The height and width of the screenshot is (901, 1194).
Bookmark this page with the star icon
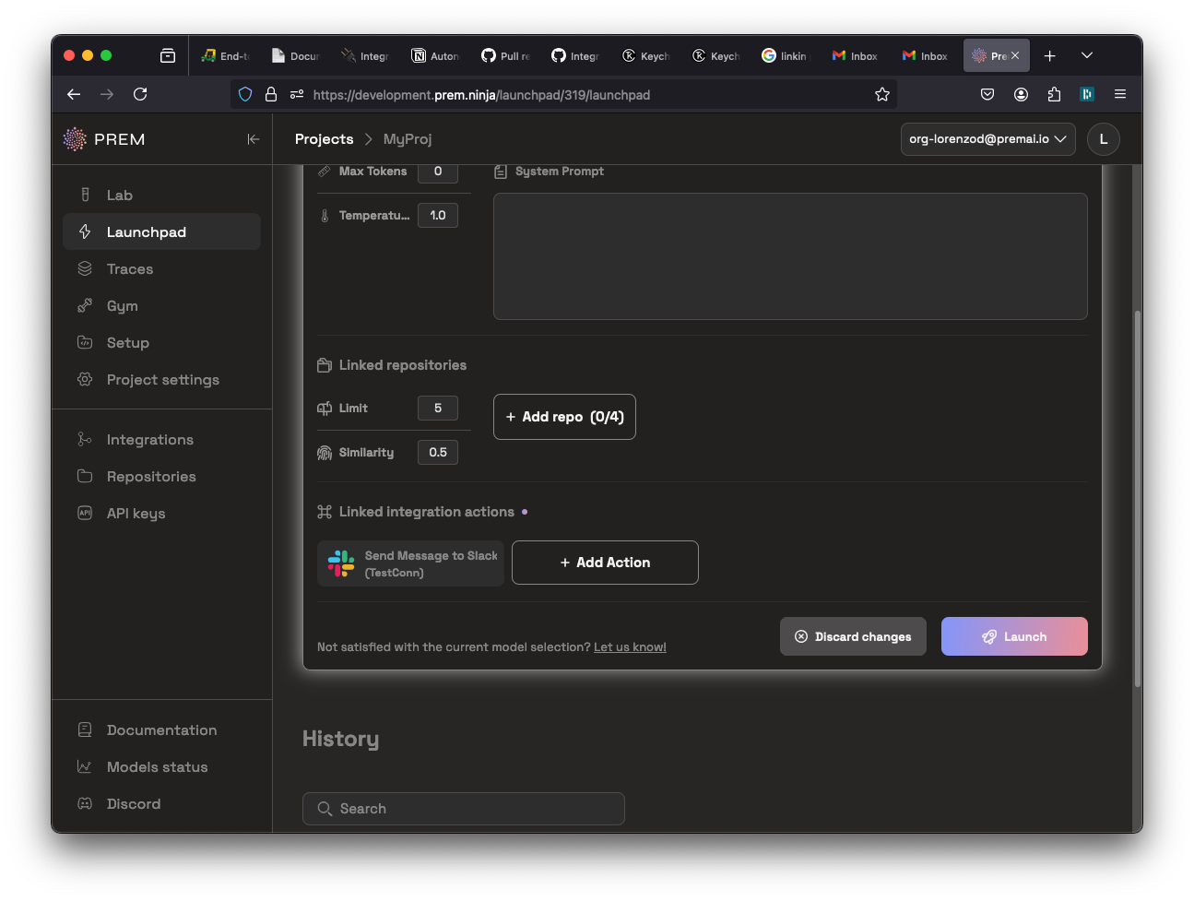(882, 94)
